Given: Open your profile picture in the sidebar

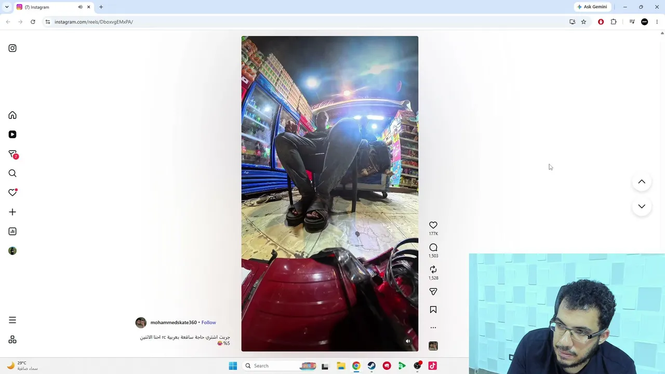Looking at the screenshot, I should tap(12, 251).
